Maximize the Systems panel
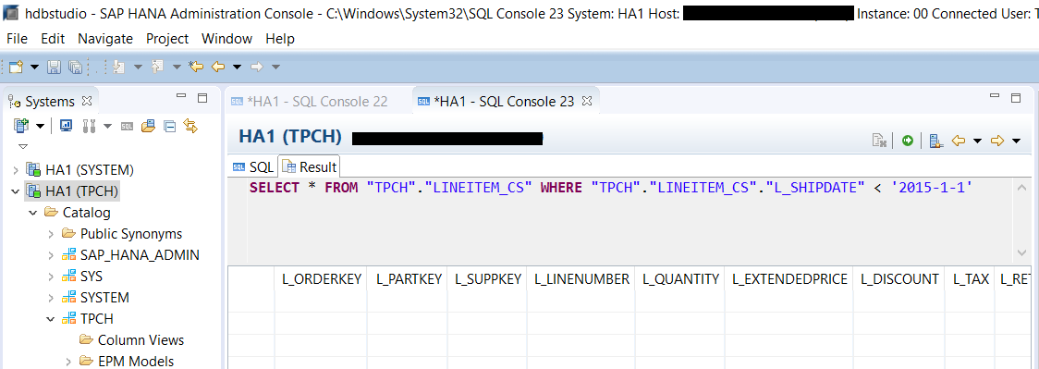 (202, 98)
